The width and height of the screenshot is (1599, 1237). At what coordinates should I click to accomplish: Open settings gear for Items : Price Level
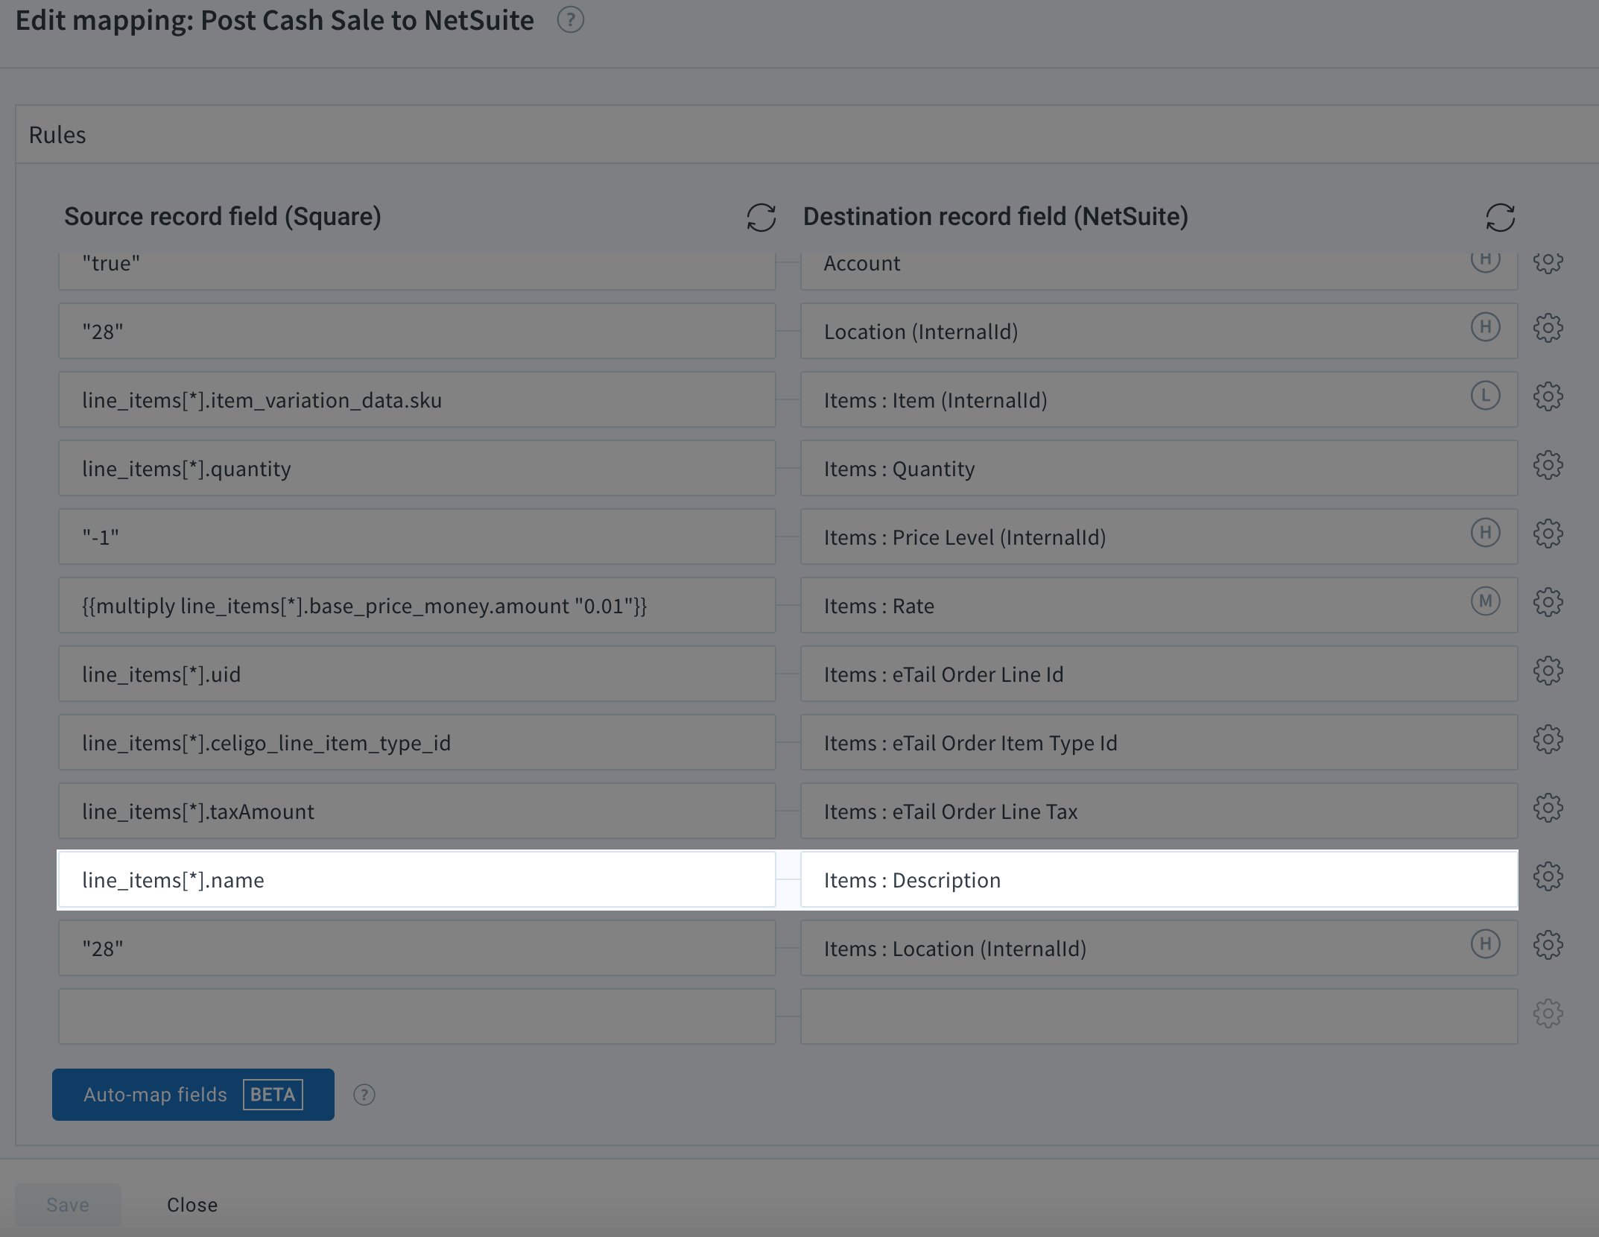click(1548, 534)
